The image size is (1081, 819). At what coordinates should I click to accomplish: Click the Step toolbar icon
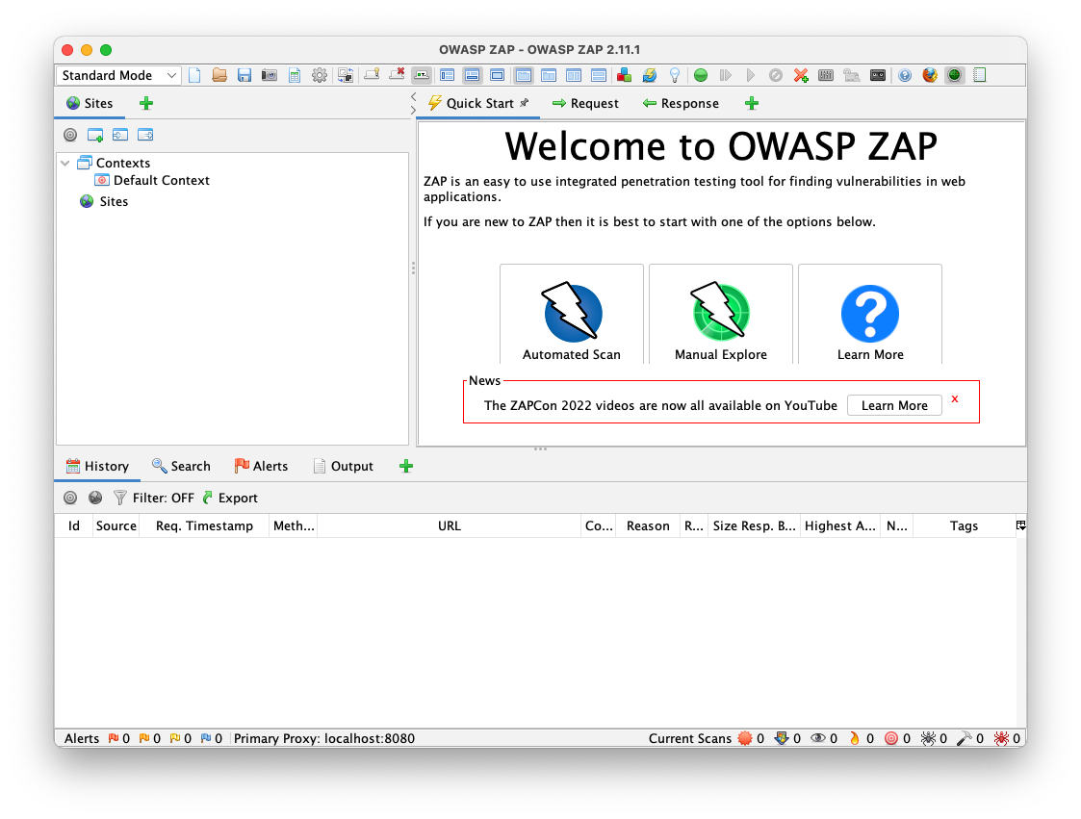tap(725, 75)
